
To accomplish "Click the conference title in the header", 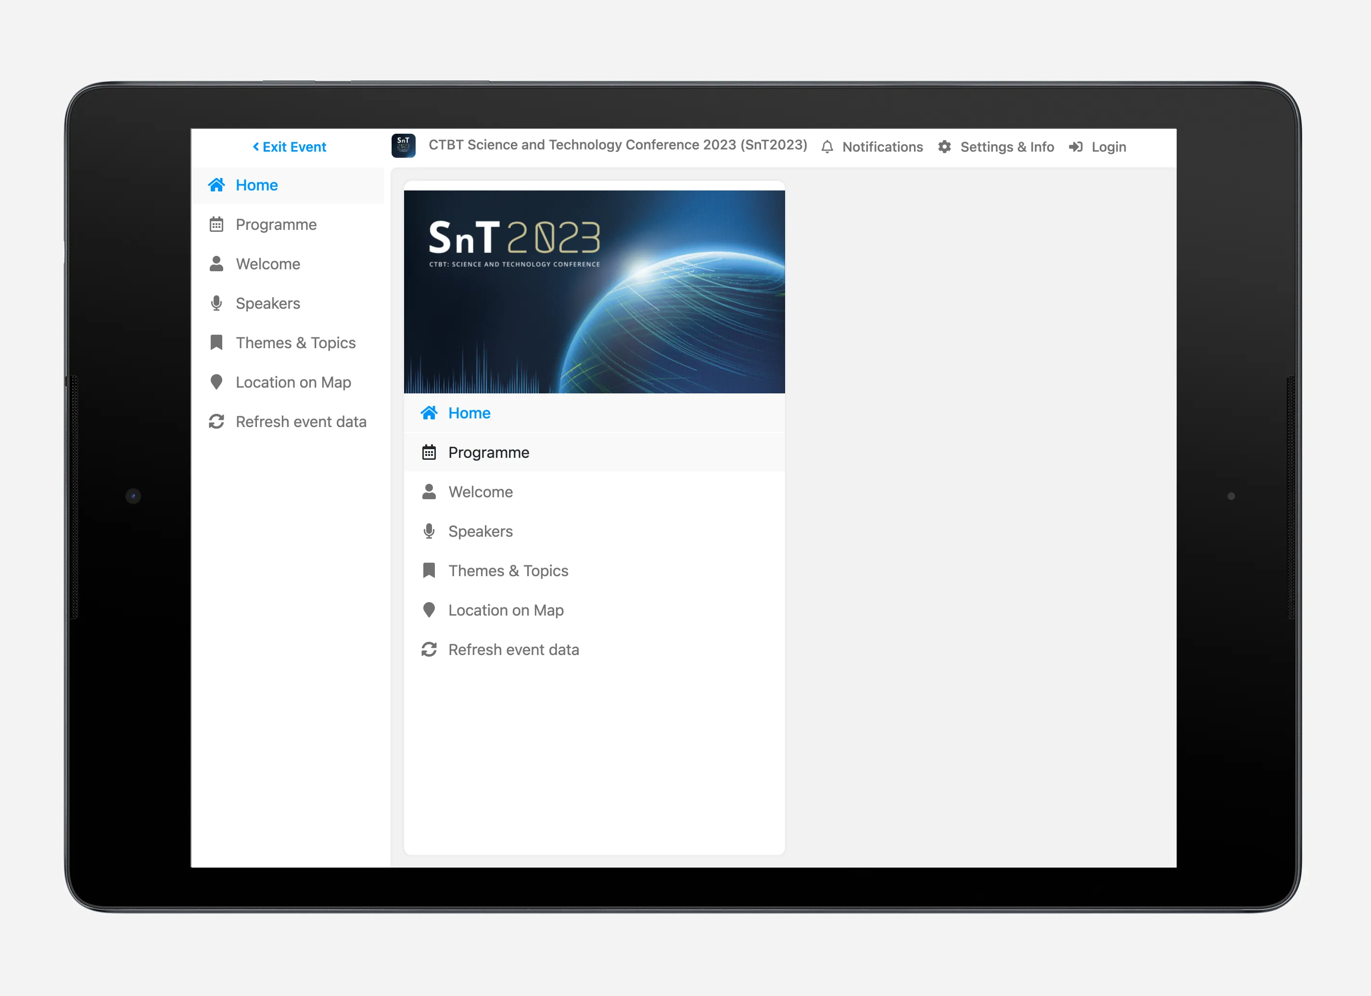I will (618, 145).
